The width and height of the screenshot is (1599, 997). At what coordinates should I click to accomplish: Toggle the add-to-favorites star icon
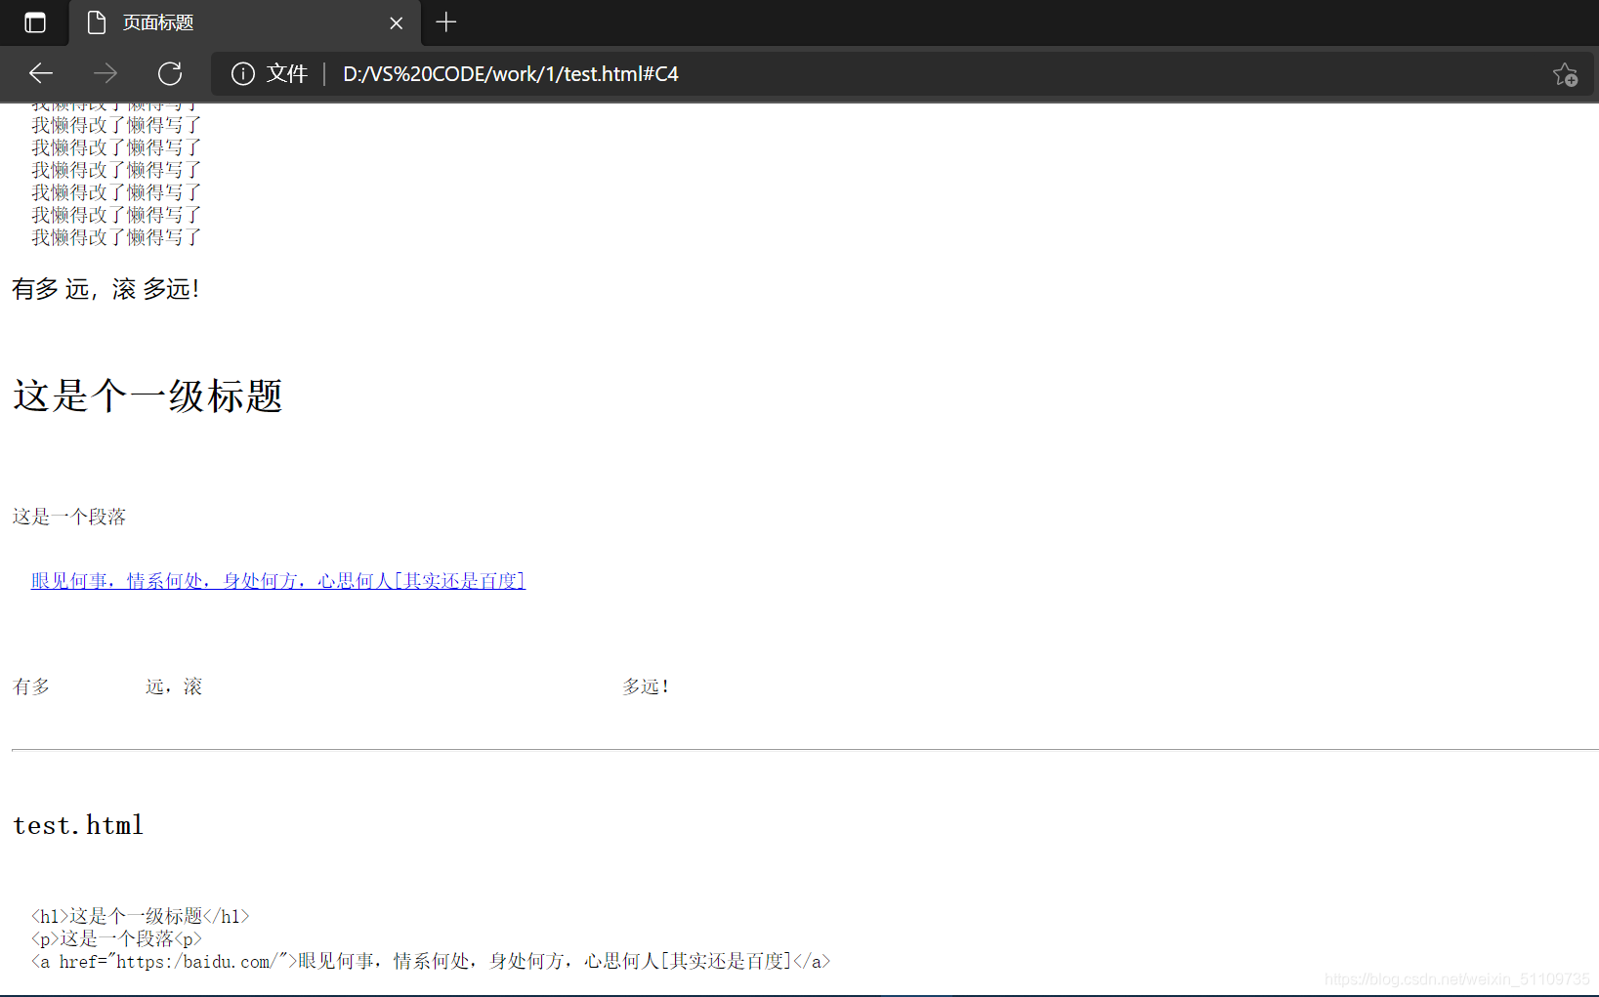click(x=1565, y=74)
